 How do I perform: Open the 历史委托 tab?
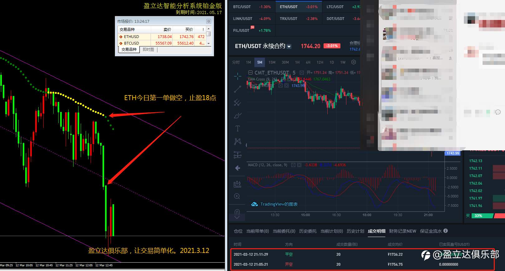(308, 231)
